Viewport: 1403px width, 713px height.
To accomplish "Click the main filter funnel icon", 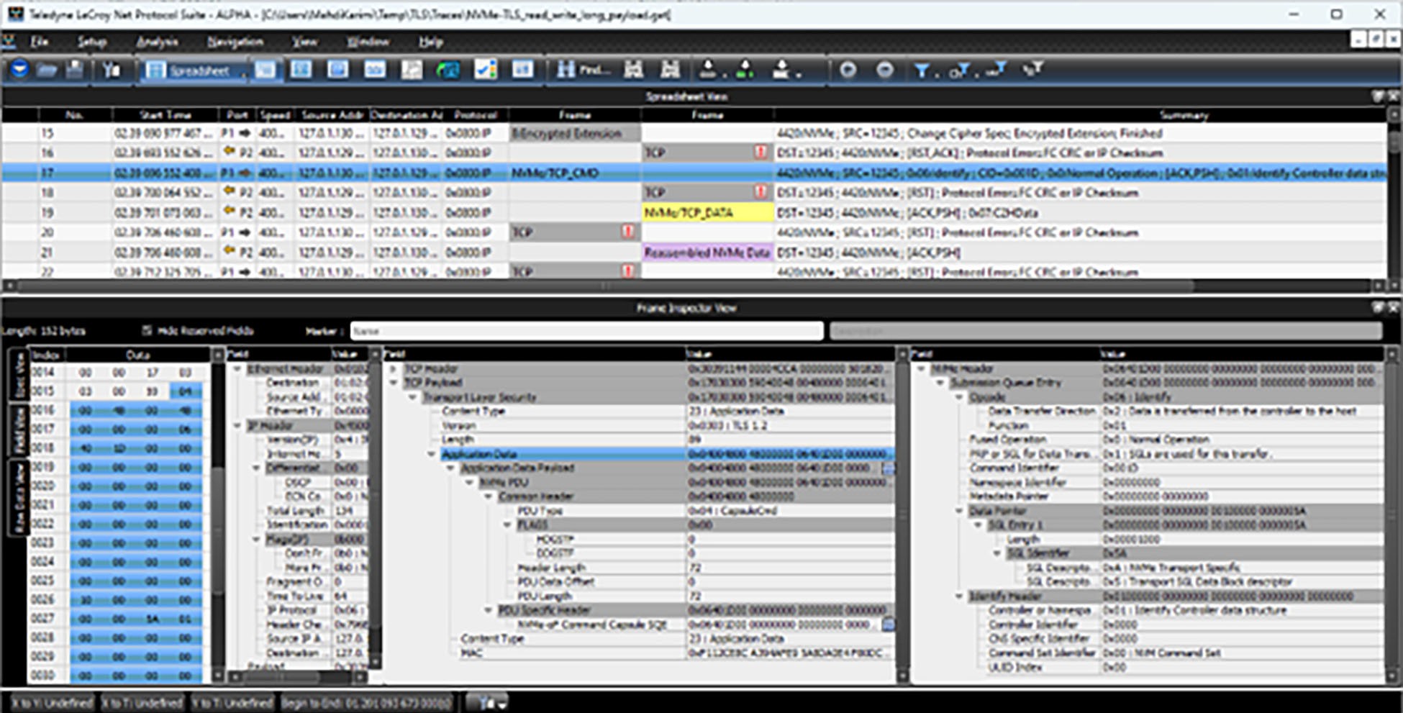I will pos(922,70).
